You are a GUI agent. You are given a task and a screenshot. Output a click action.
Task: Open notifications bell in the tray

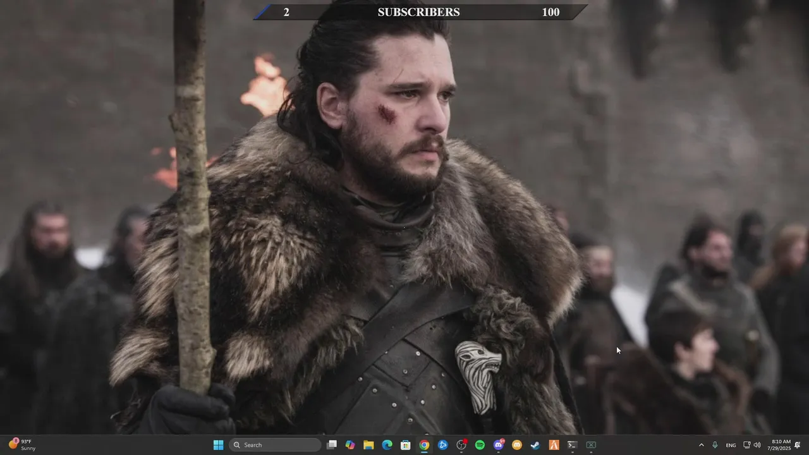tap(798, 445)
